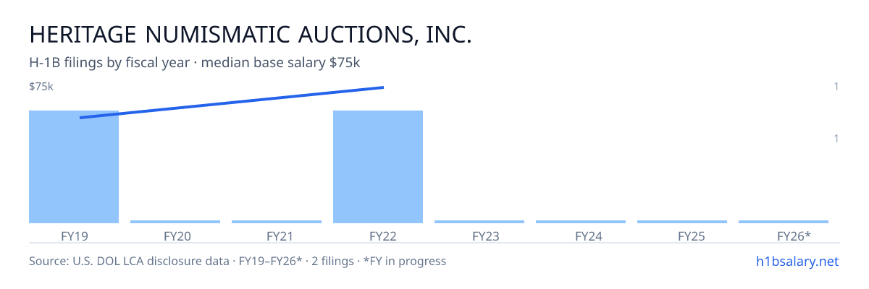Click the FY19 filings bar
The height and width of the screenshot is (289, 869).
pos(74,167)
